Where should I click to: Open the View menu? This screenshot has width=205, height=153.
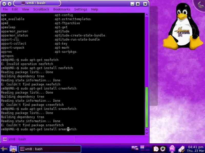click(x=25, y=9)
